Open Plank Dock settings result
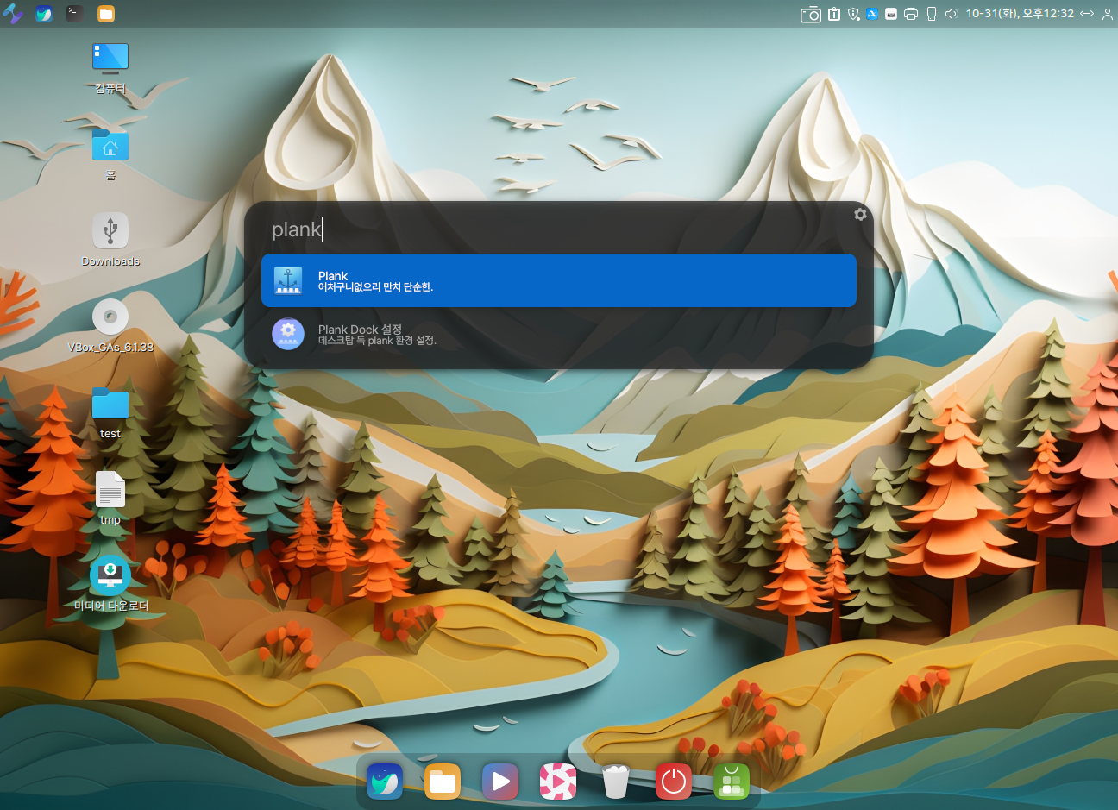 point(558,334)
